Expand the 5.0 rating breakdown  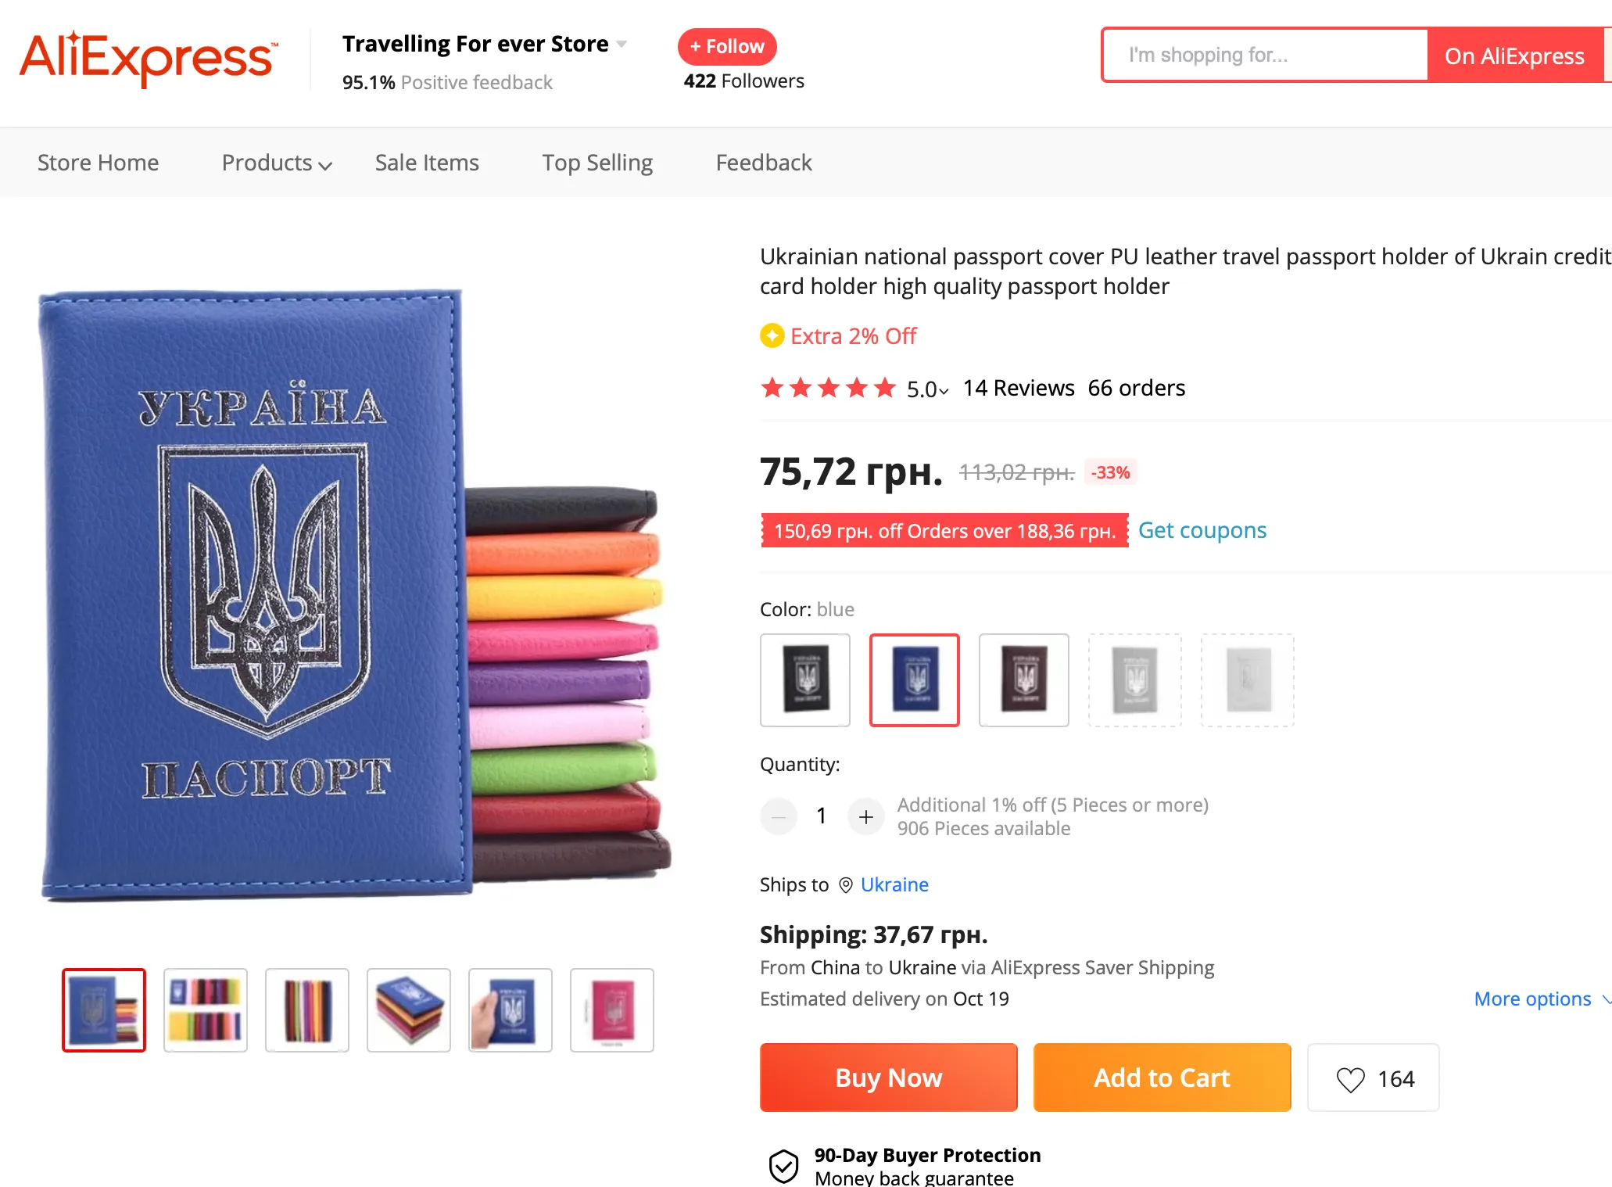[928, 389]
